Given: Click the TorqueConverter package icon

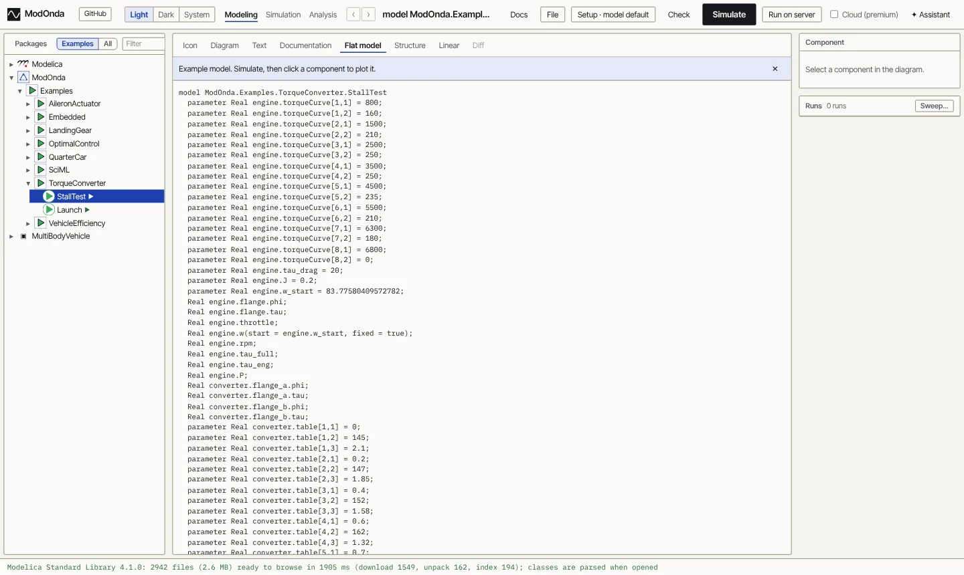Looking at the screenshot, I should pos(41,183).
